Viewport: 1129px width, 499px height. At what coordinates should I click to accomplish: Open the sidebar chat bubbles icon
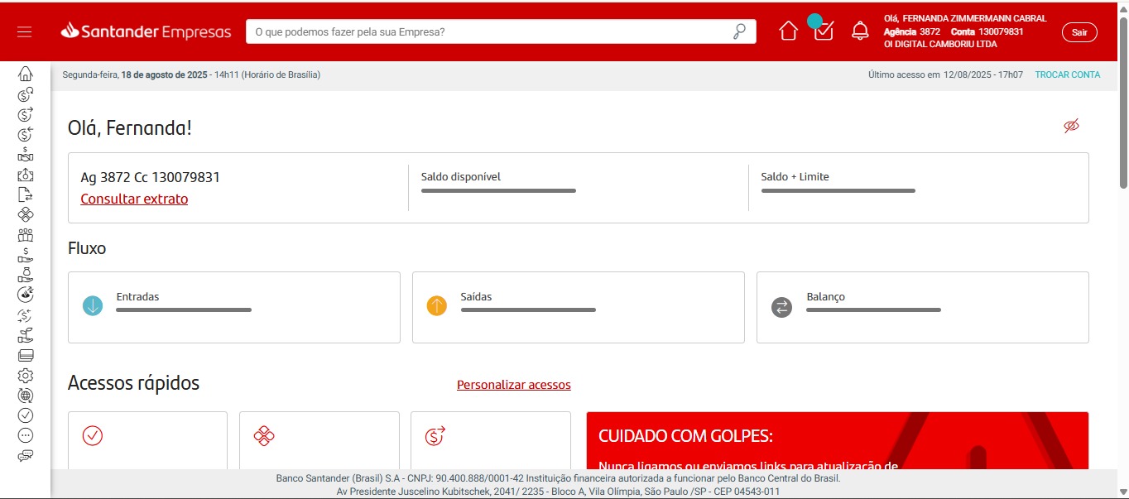(26, 455)
